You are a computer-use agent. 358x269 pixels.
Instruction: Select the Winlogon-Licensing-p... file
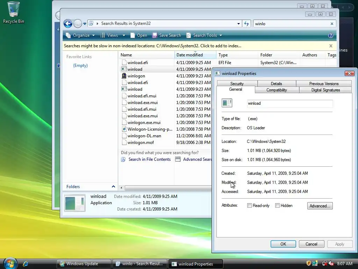pyautogui.click(x=150, y=129)
